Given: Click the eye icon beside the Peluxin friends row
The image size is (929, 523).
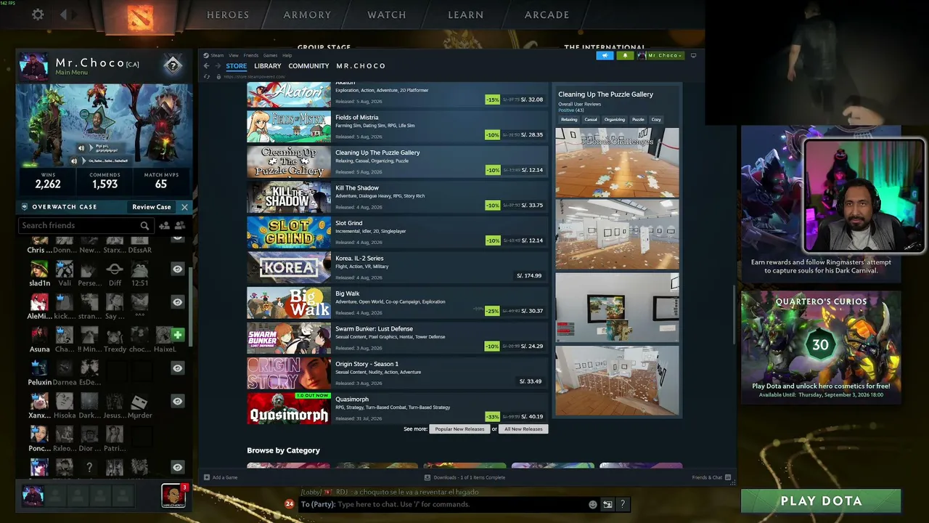Looking at the screenshot, I should coord(177,368).
